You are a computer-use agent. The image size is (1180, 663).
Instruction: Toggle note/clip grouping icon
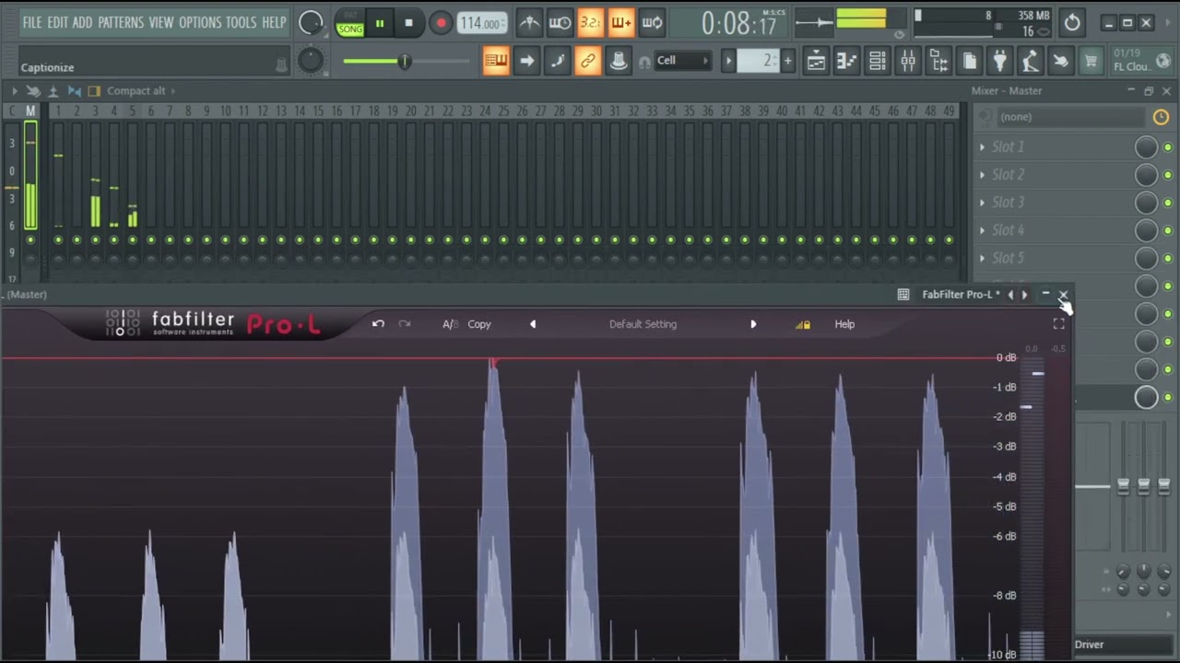click(557, 62)
